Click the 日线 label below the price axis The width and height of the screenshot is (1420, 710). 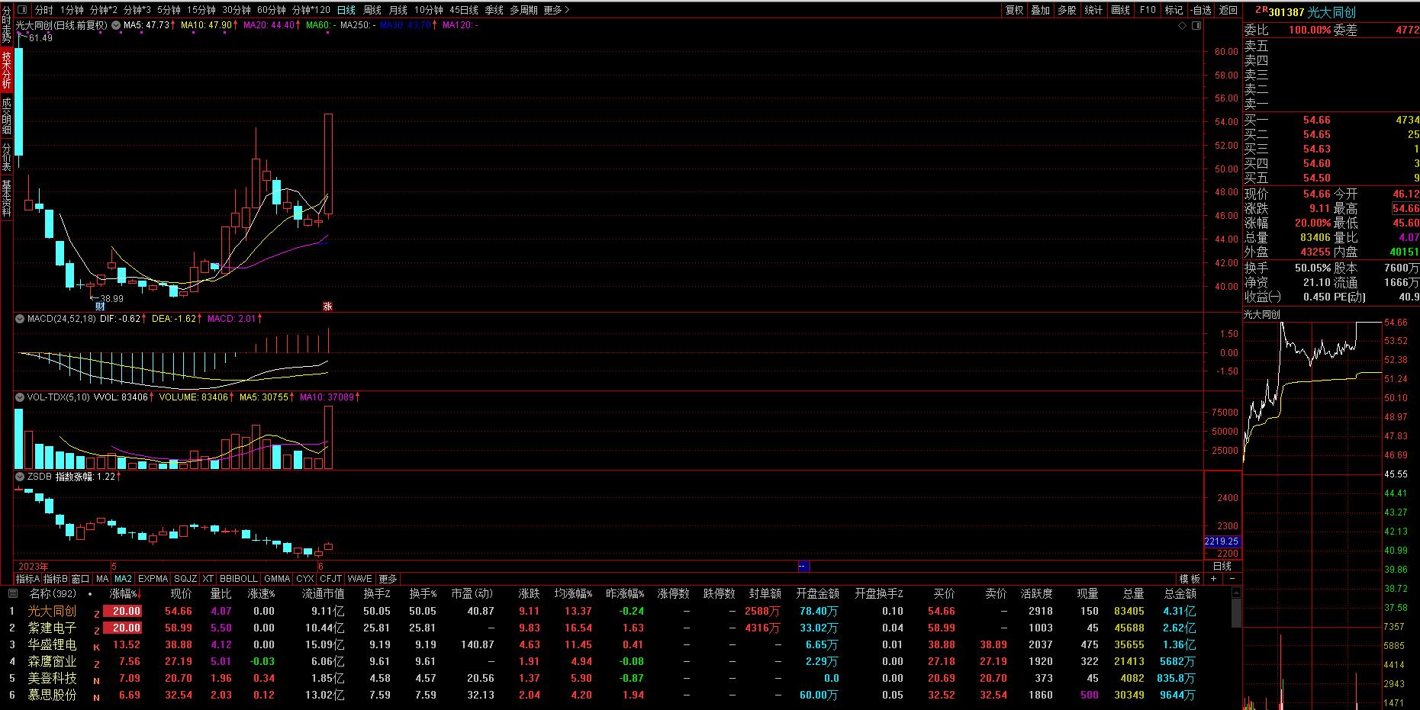(x=1222, y=566)
